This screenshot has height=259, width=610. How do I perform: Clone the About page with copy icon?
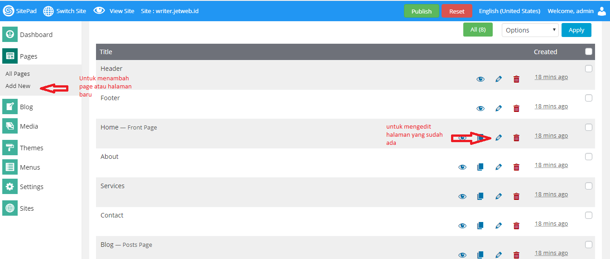pyautogui.click(x=480, y=167)
